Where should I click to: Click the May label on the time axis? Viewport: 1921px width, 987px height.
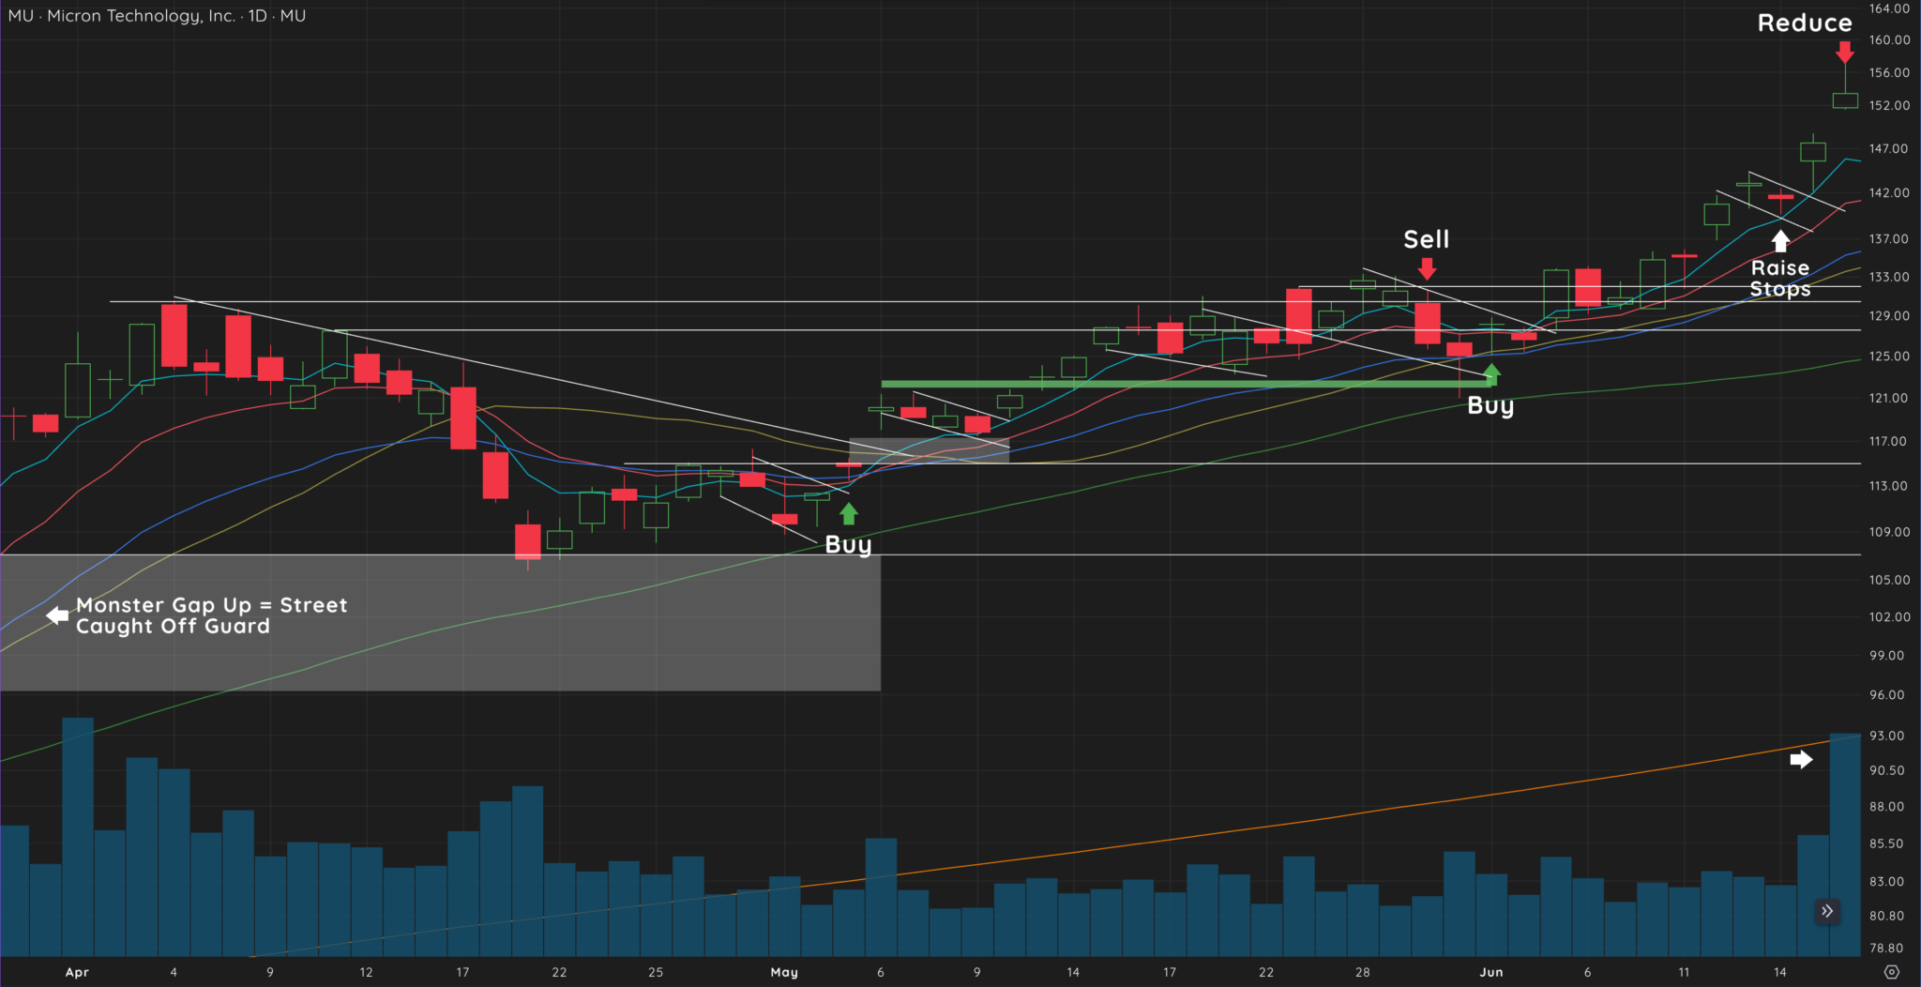(784, 973)
